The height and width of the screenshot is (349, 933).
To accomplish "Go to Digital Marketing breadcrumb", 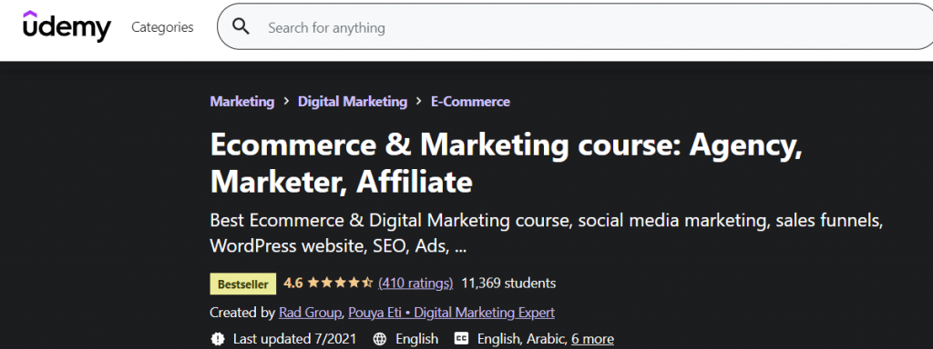I will 353,102.
